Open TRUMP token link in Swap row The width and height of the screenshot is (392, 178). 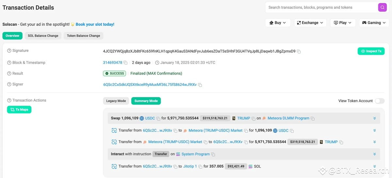click(244, 118)
